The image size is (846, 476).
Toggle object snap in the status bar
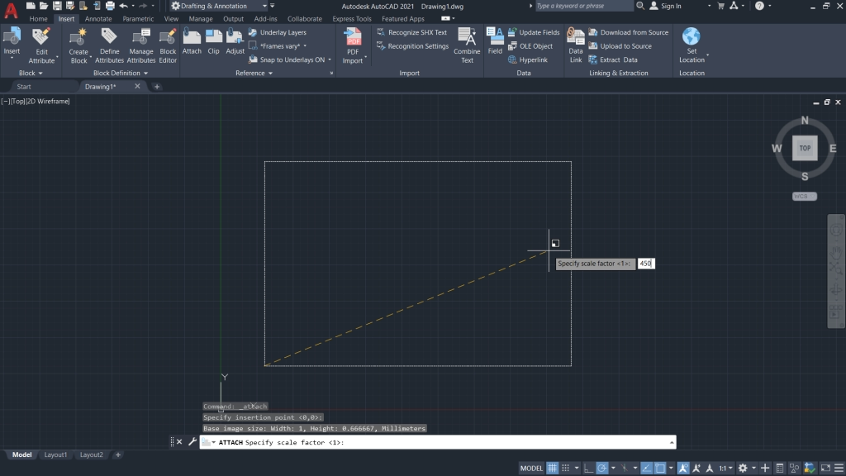click(682, 466)
